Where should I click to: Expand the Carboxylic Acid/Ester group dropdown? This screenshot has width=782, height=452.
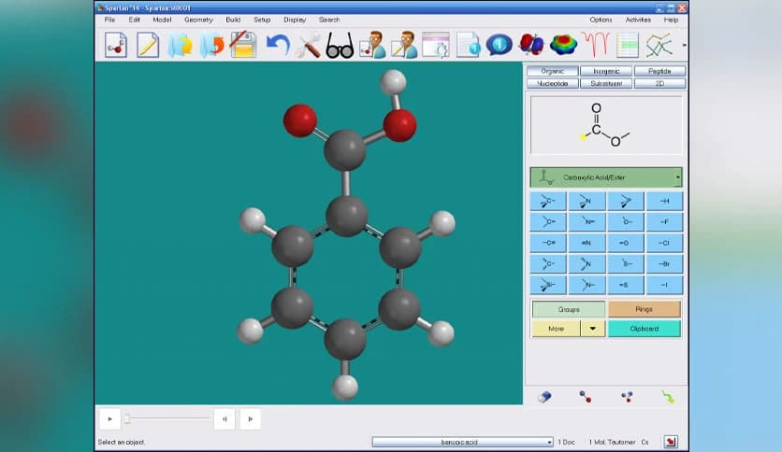tap(677, 177)
